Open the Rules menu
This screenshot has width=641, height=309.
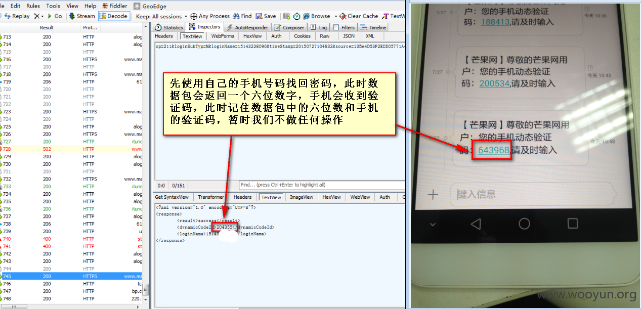(33, 6)
